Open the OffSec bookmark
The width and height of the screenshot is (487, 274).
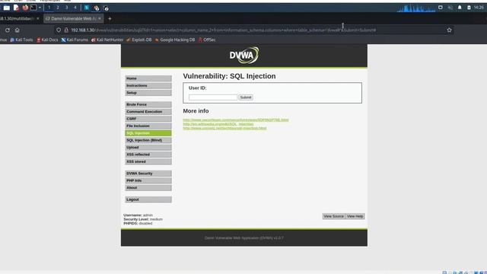click(x=207, y=40)
